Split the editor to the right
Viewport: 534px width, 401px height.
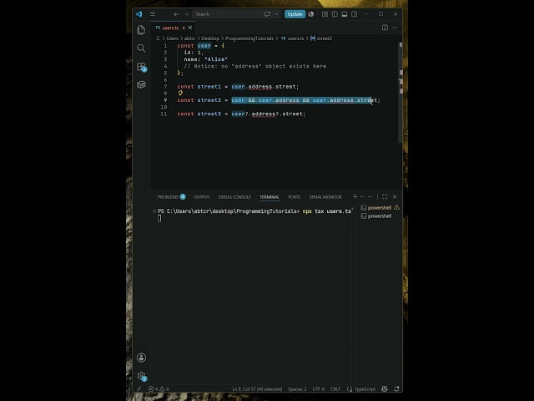pos(385,28)
